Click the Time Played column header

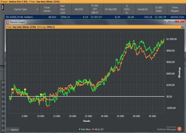pos(175,9)
